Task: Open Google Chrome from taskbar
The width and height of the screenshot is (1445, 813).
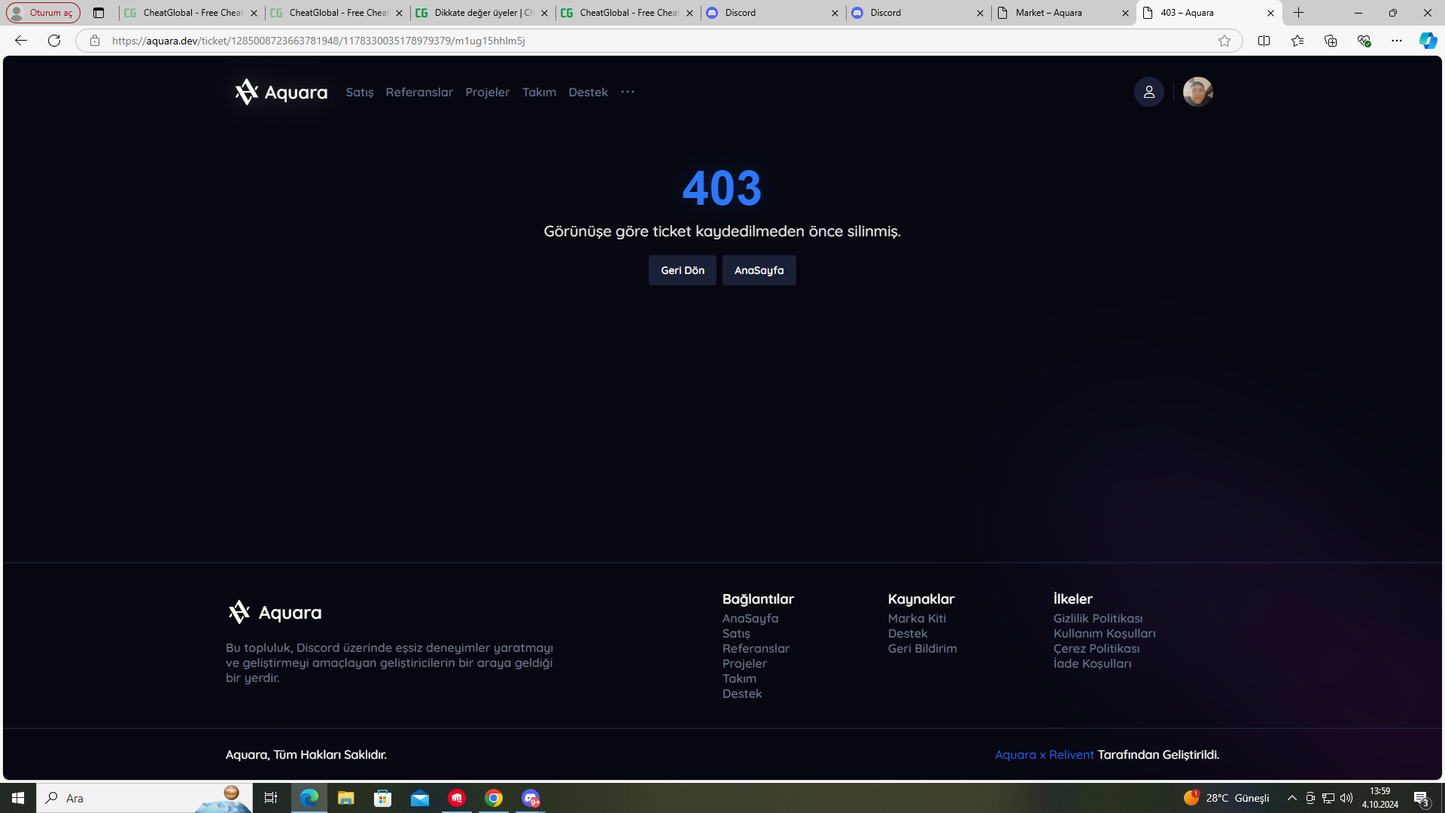Action: [494, 798]
